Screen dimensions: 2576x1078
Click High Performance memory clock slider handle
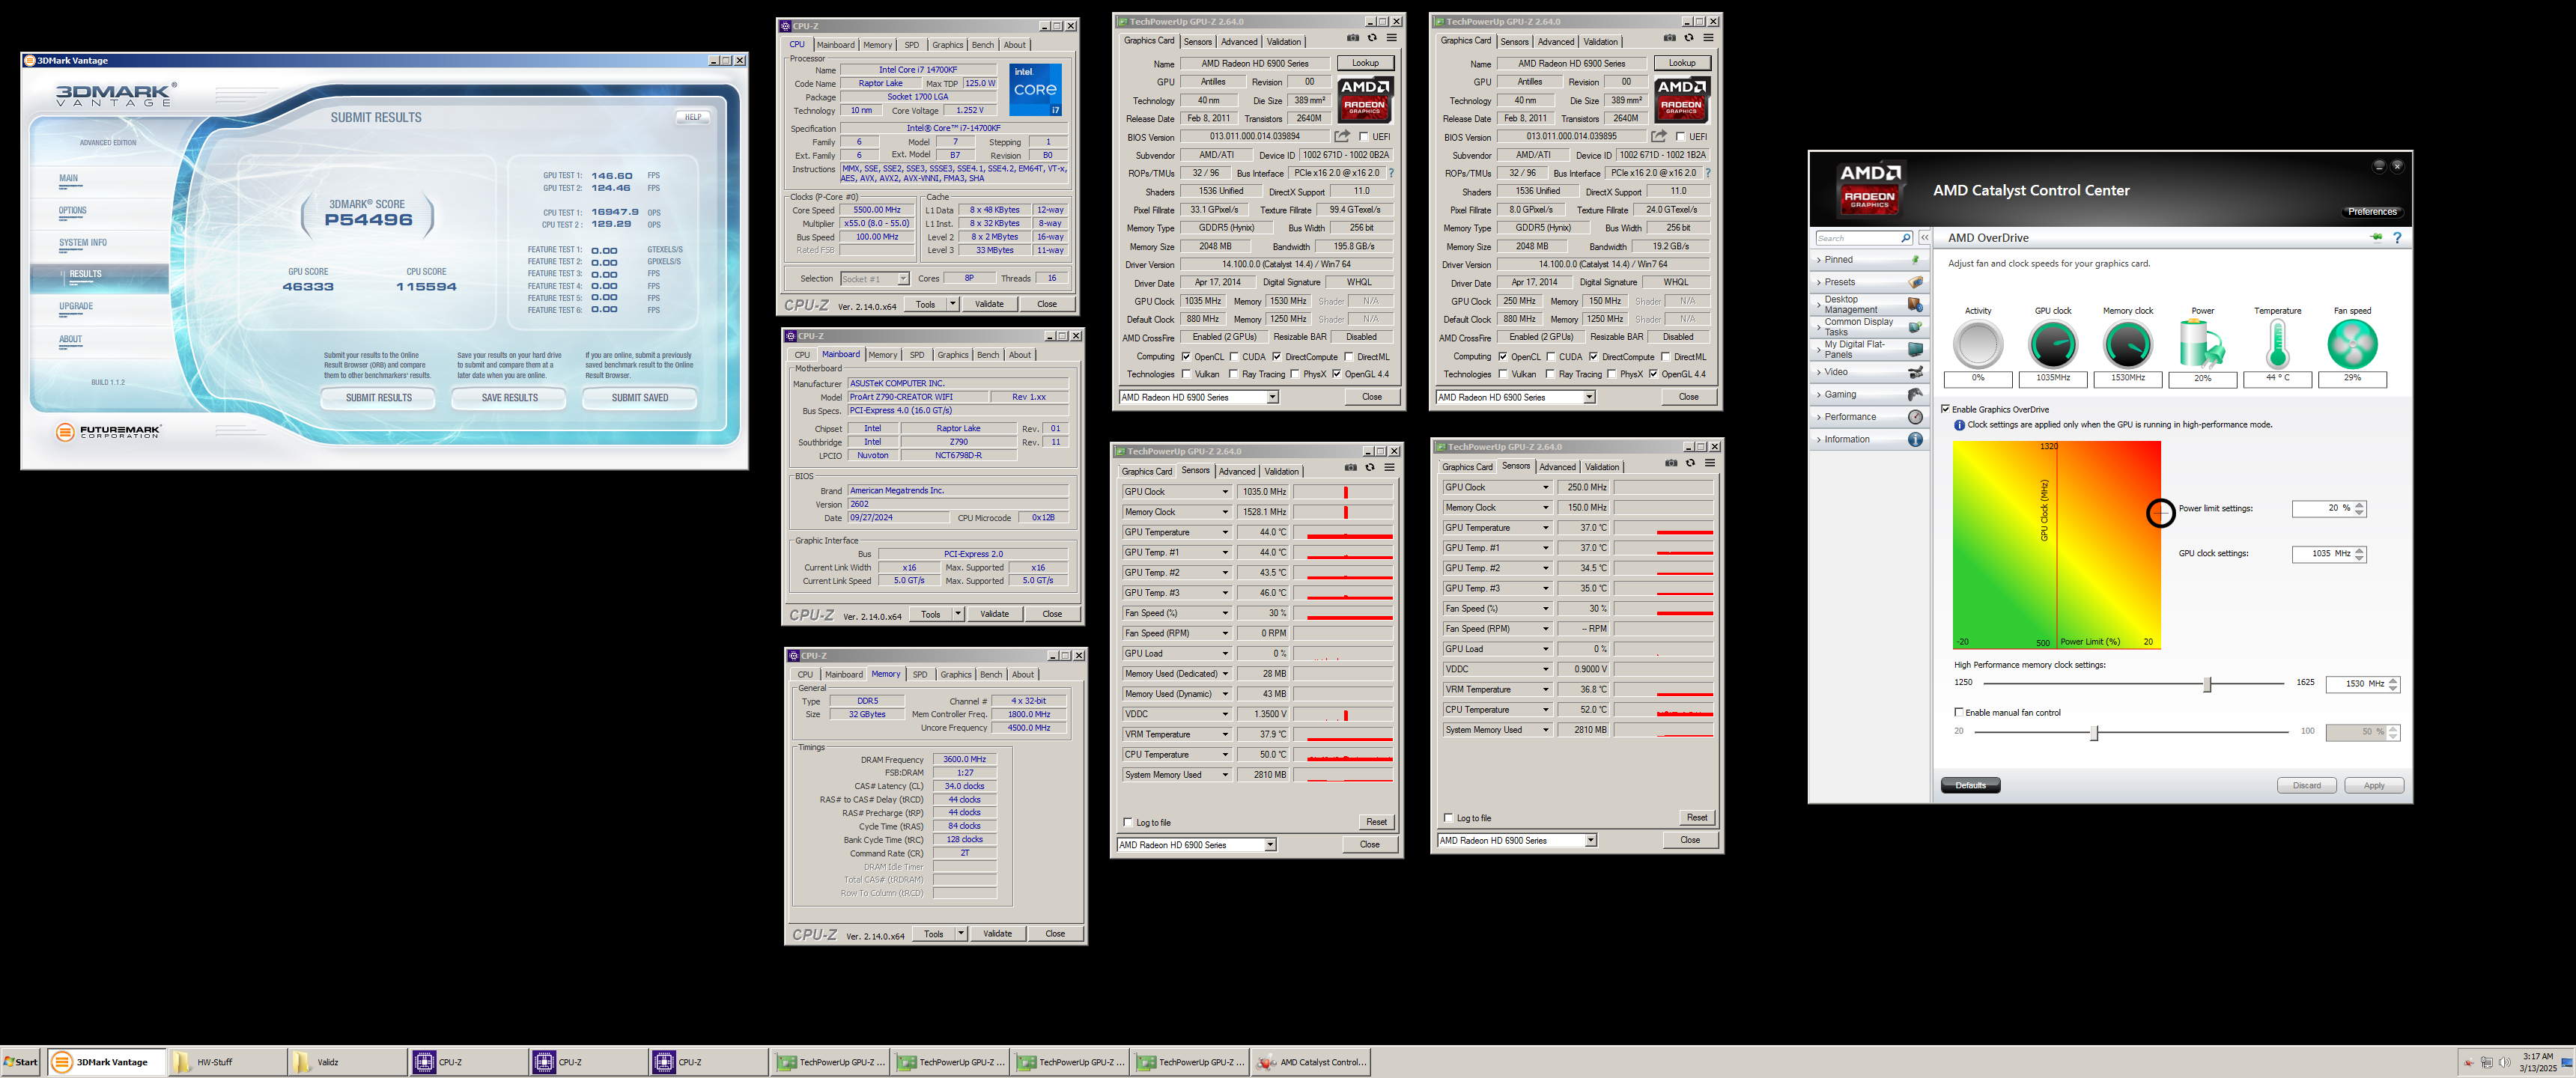[x=2207, y=684]
